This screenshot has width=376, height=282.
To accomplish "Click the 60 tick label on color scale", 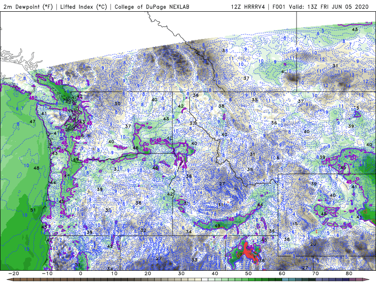I will (x=282, y=274).
